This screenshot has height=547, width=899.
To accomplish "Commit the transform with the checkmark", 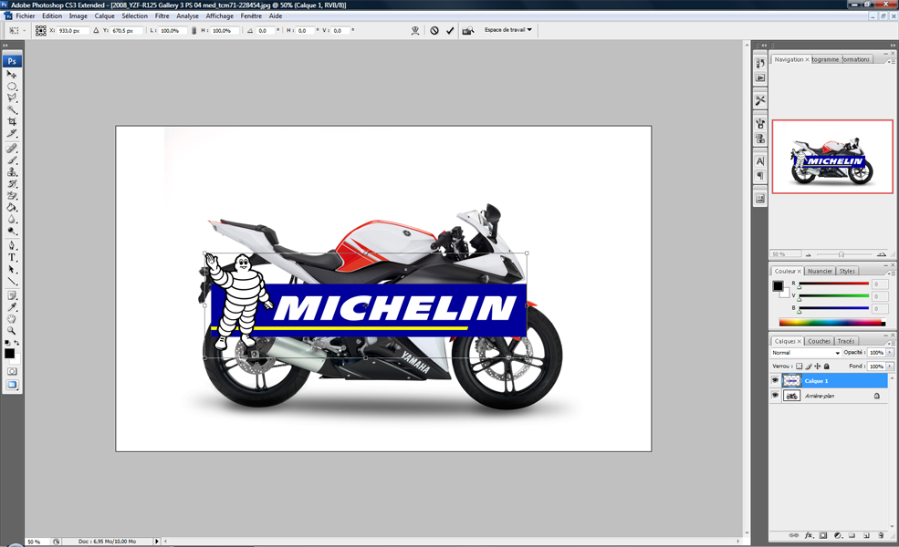I will coord(450,30).
